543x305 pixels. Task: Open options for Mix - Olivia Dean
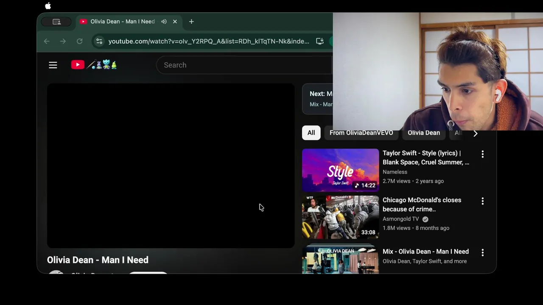(x=482, y=252)
